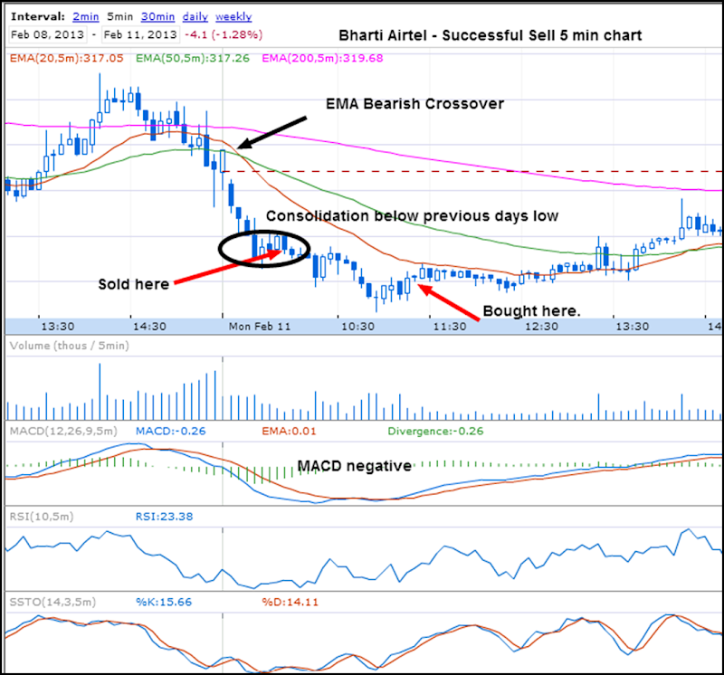724x675 pixels.
Task: Click the end date field Feb 11, 2013
Action: [x=140, y=34]
